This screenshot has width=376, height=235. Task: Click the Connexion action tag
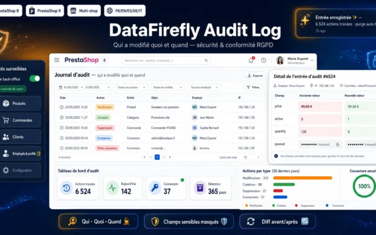[104, 138]
